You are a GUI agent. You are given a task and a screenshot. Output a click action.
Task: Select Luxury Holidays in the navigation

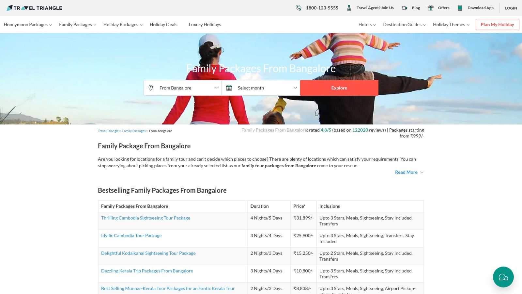click(205, 24)
